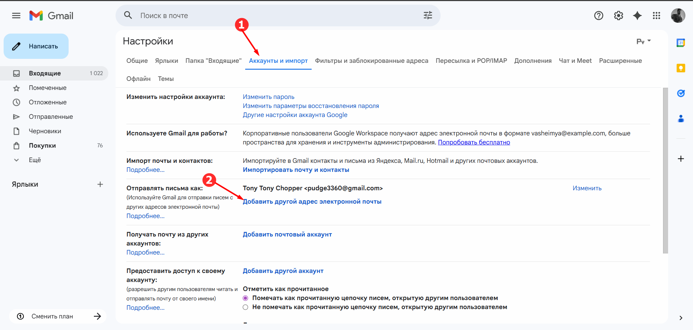The height and width of the screenshot is (330, 693).
Task: Open the Google apps grid
Action: pos(657,16)
